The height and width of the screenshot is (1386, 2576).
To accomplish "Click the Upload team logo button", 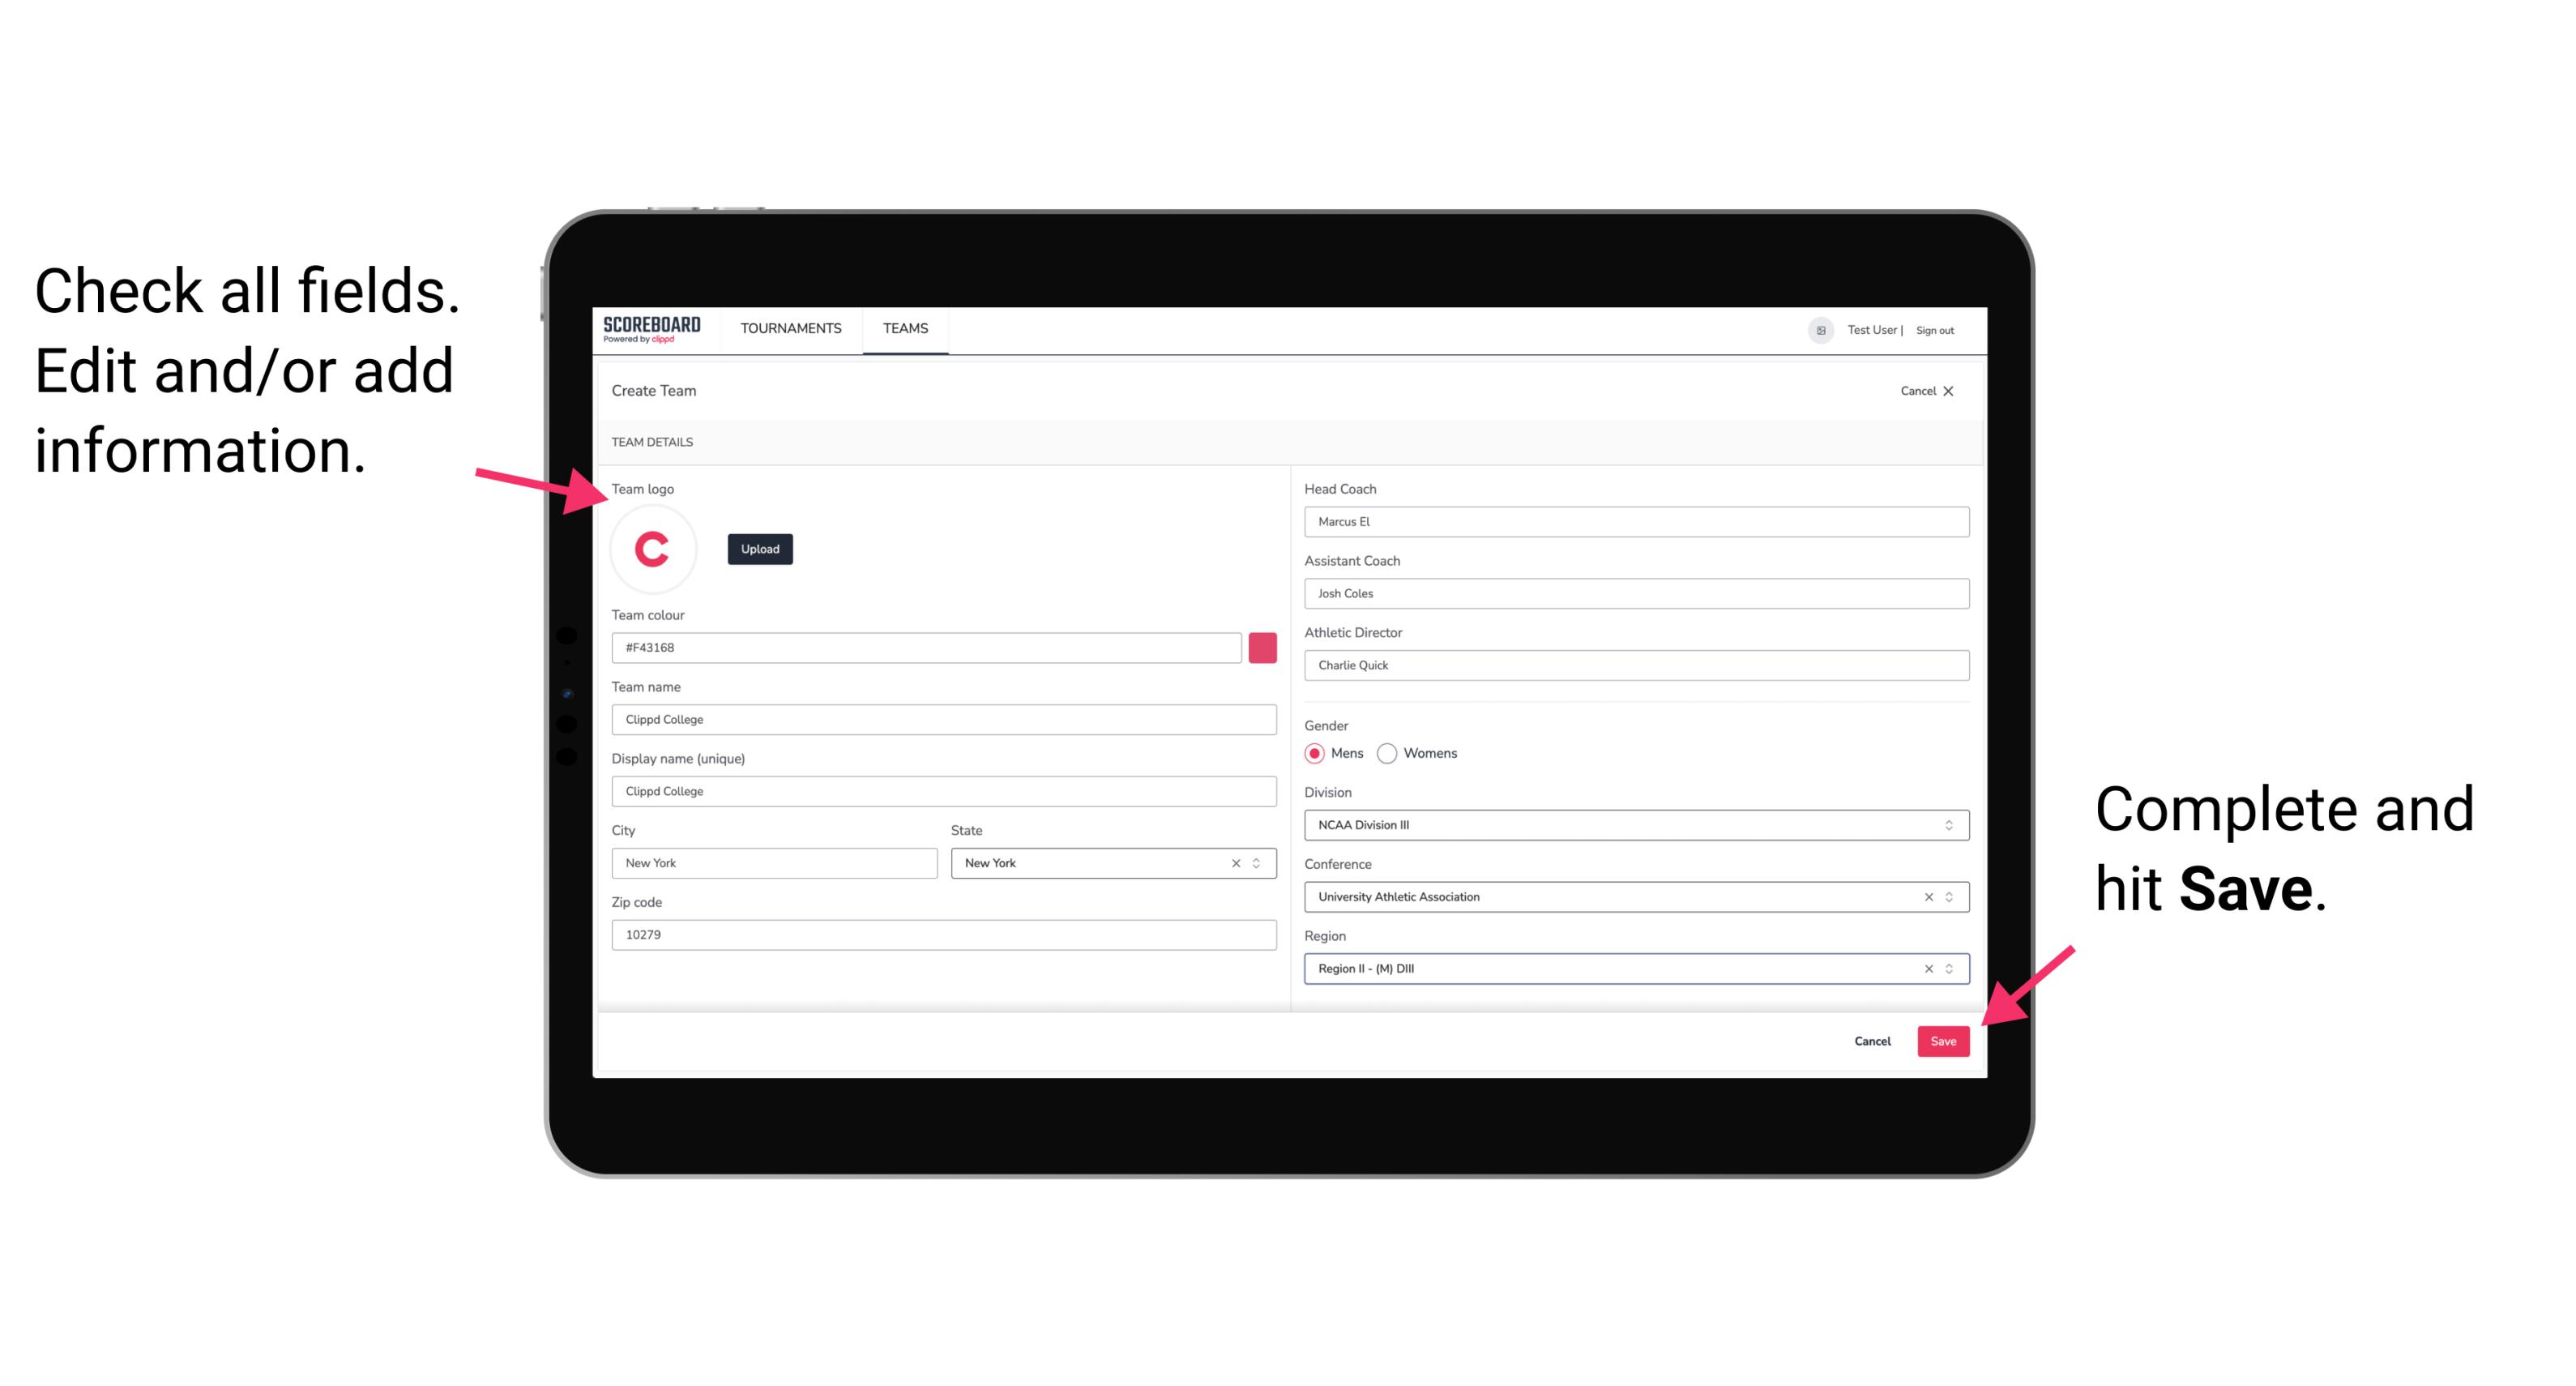I will click(x=759, y=548).
